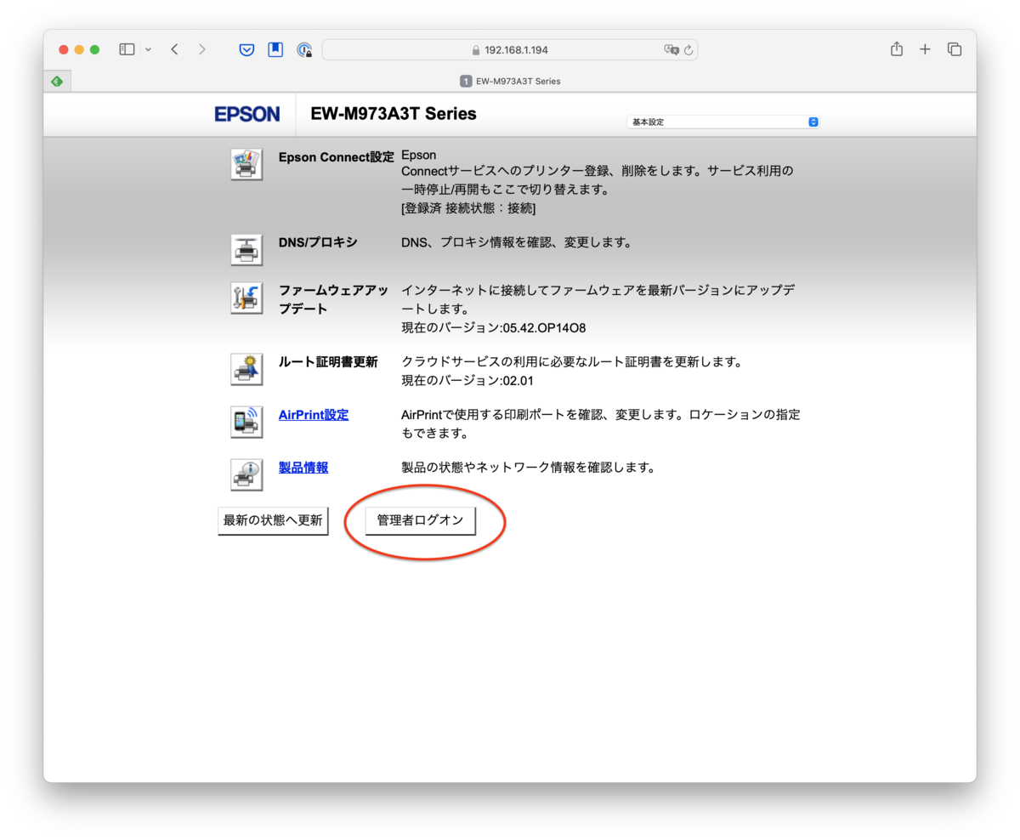Open the 製品情報 link
This screenshot has width=1020, height=840.
coord(303,468)
